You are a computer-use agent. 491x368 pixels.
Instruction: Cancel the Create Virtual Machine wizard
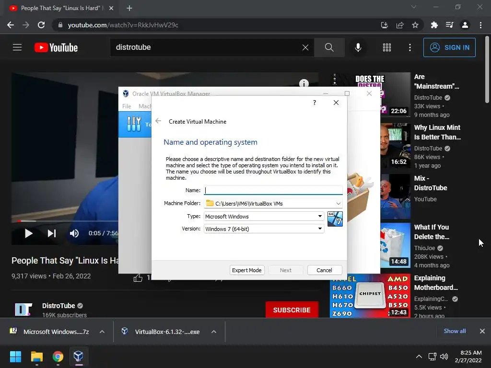325,270
